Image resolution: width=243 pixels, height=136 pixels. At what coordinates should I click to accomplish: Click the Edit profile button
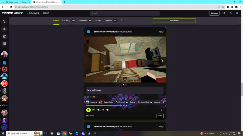(x=174, y=20)
